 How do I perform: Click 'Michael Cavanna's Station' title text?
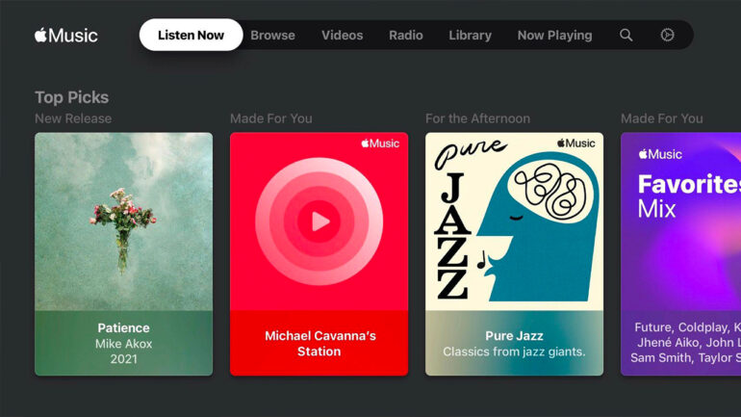tap(319, 344)
